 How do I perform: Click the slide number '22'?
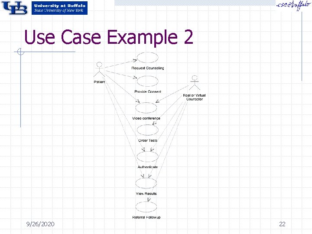(282, 224)
